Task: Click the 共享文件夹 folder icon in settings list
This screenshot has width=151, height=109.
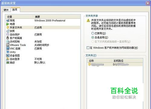Action: click(8, 28)
